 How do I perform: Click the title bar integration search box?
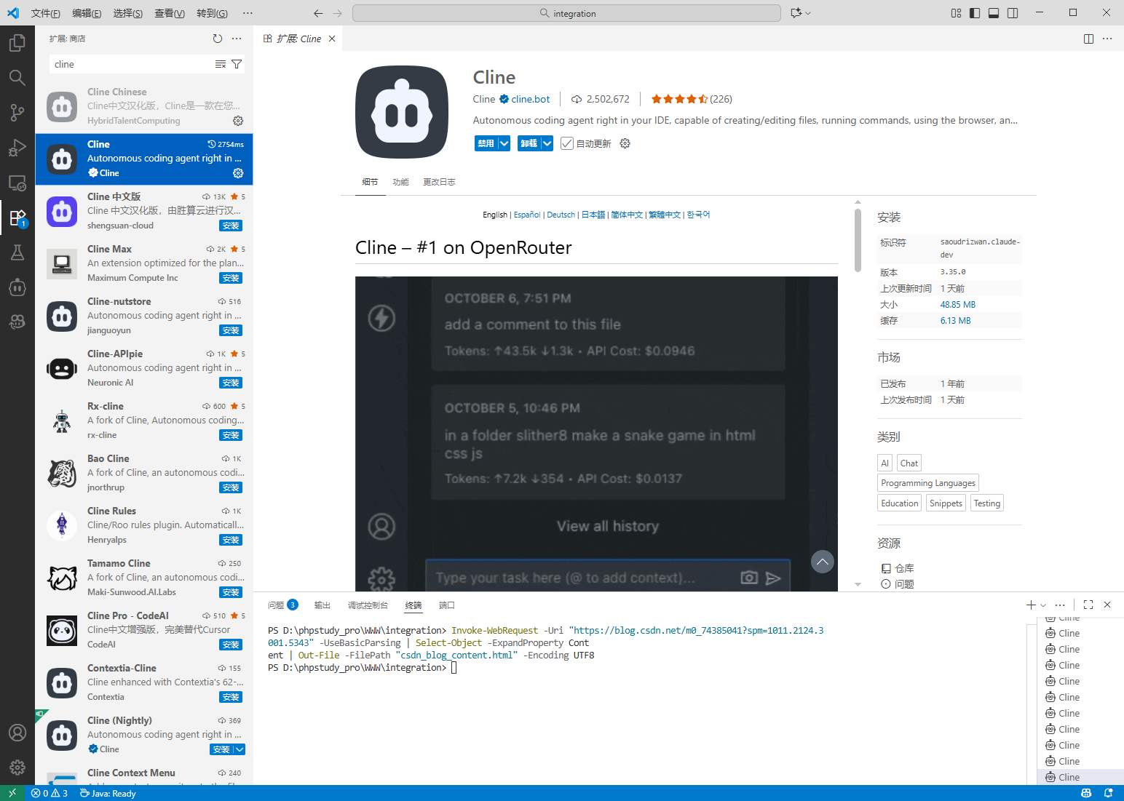566,13
